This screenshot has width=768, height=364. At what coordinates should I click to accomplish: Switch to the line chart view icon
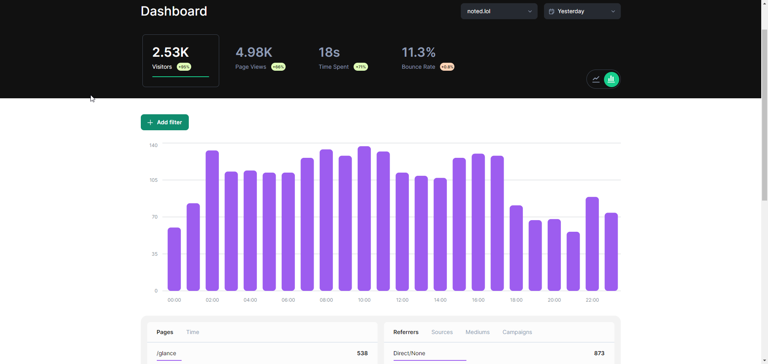[596, 79]
